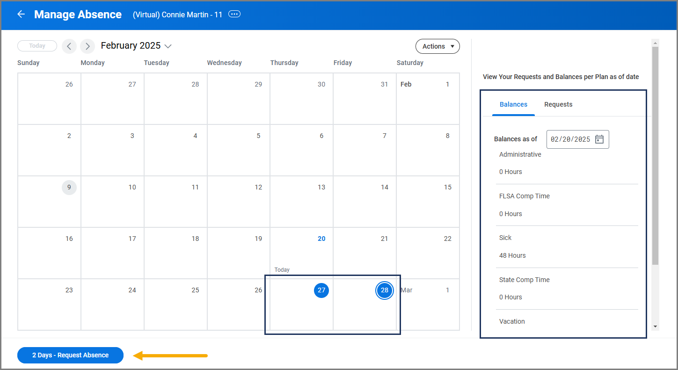Viewport: 678px width, 370px height.
Task: Switch to the Requests tab
Action: pyautogui.click(x=558, y=104)
